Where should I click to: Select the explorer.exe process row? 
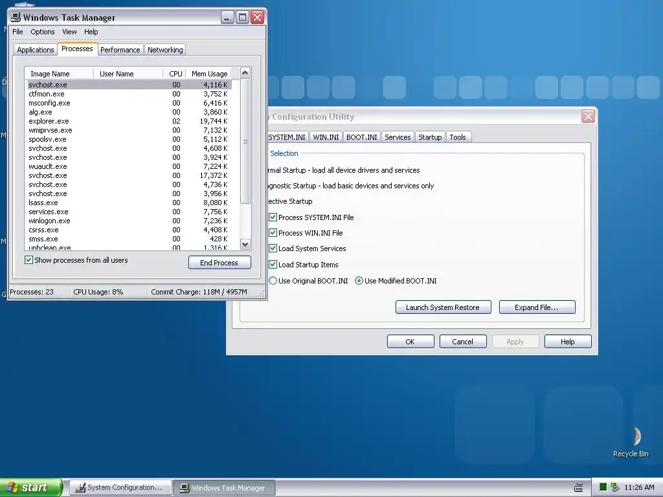coord(128,121)
